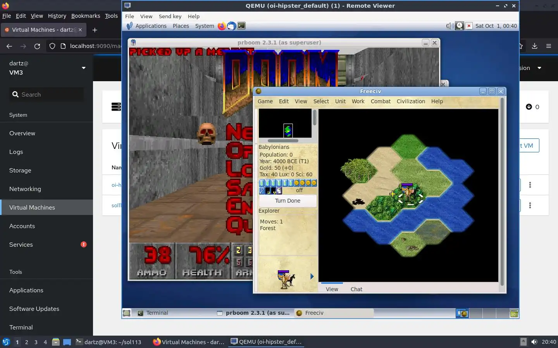558x348 pixels.
Task: Open Remote Viewer Send key menu
Action: (x=170, y=16)
